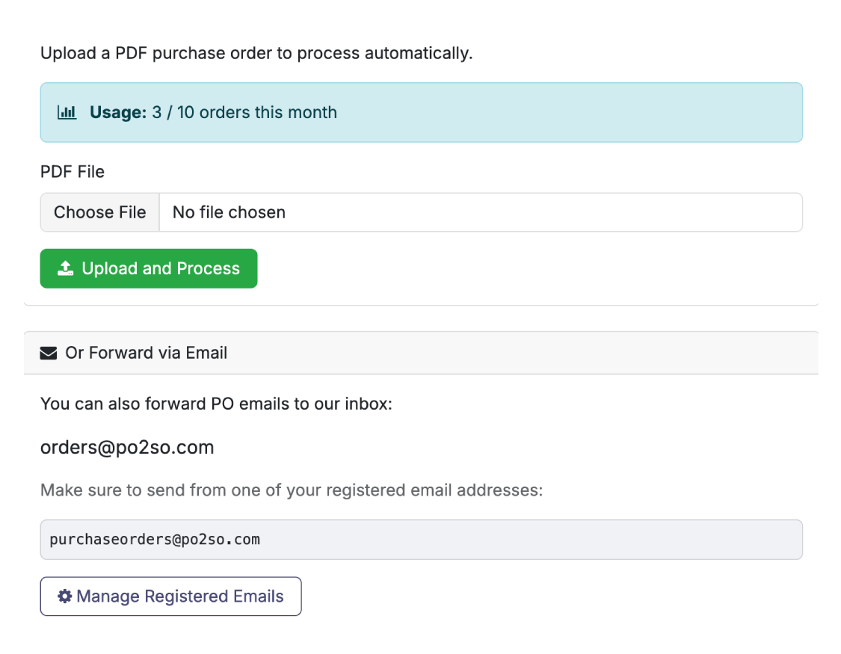Click the "Upload a PDF purchase order" instruction
The height and width of the screenshot is (654, 841).
(x=256, y=54)
